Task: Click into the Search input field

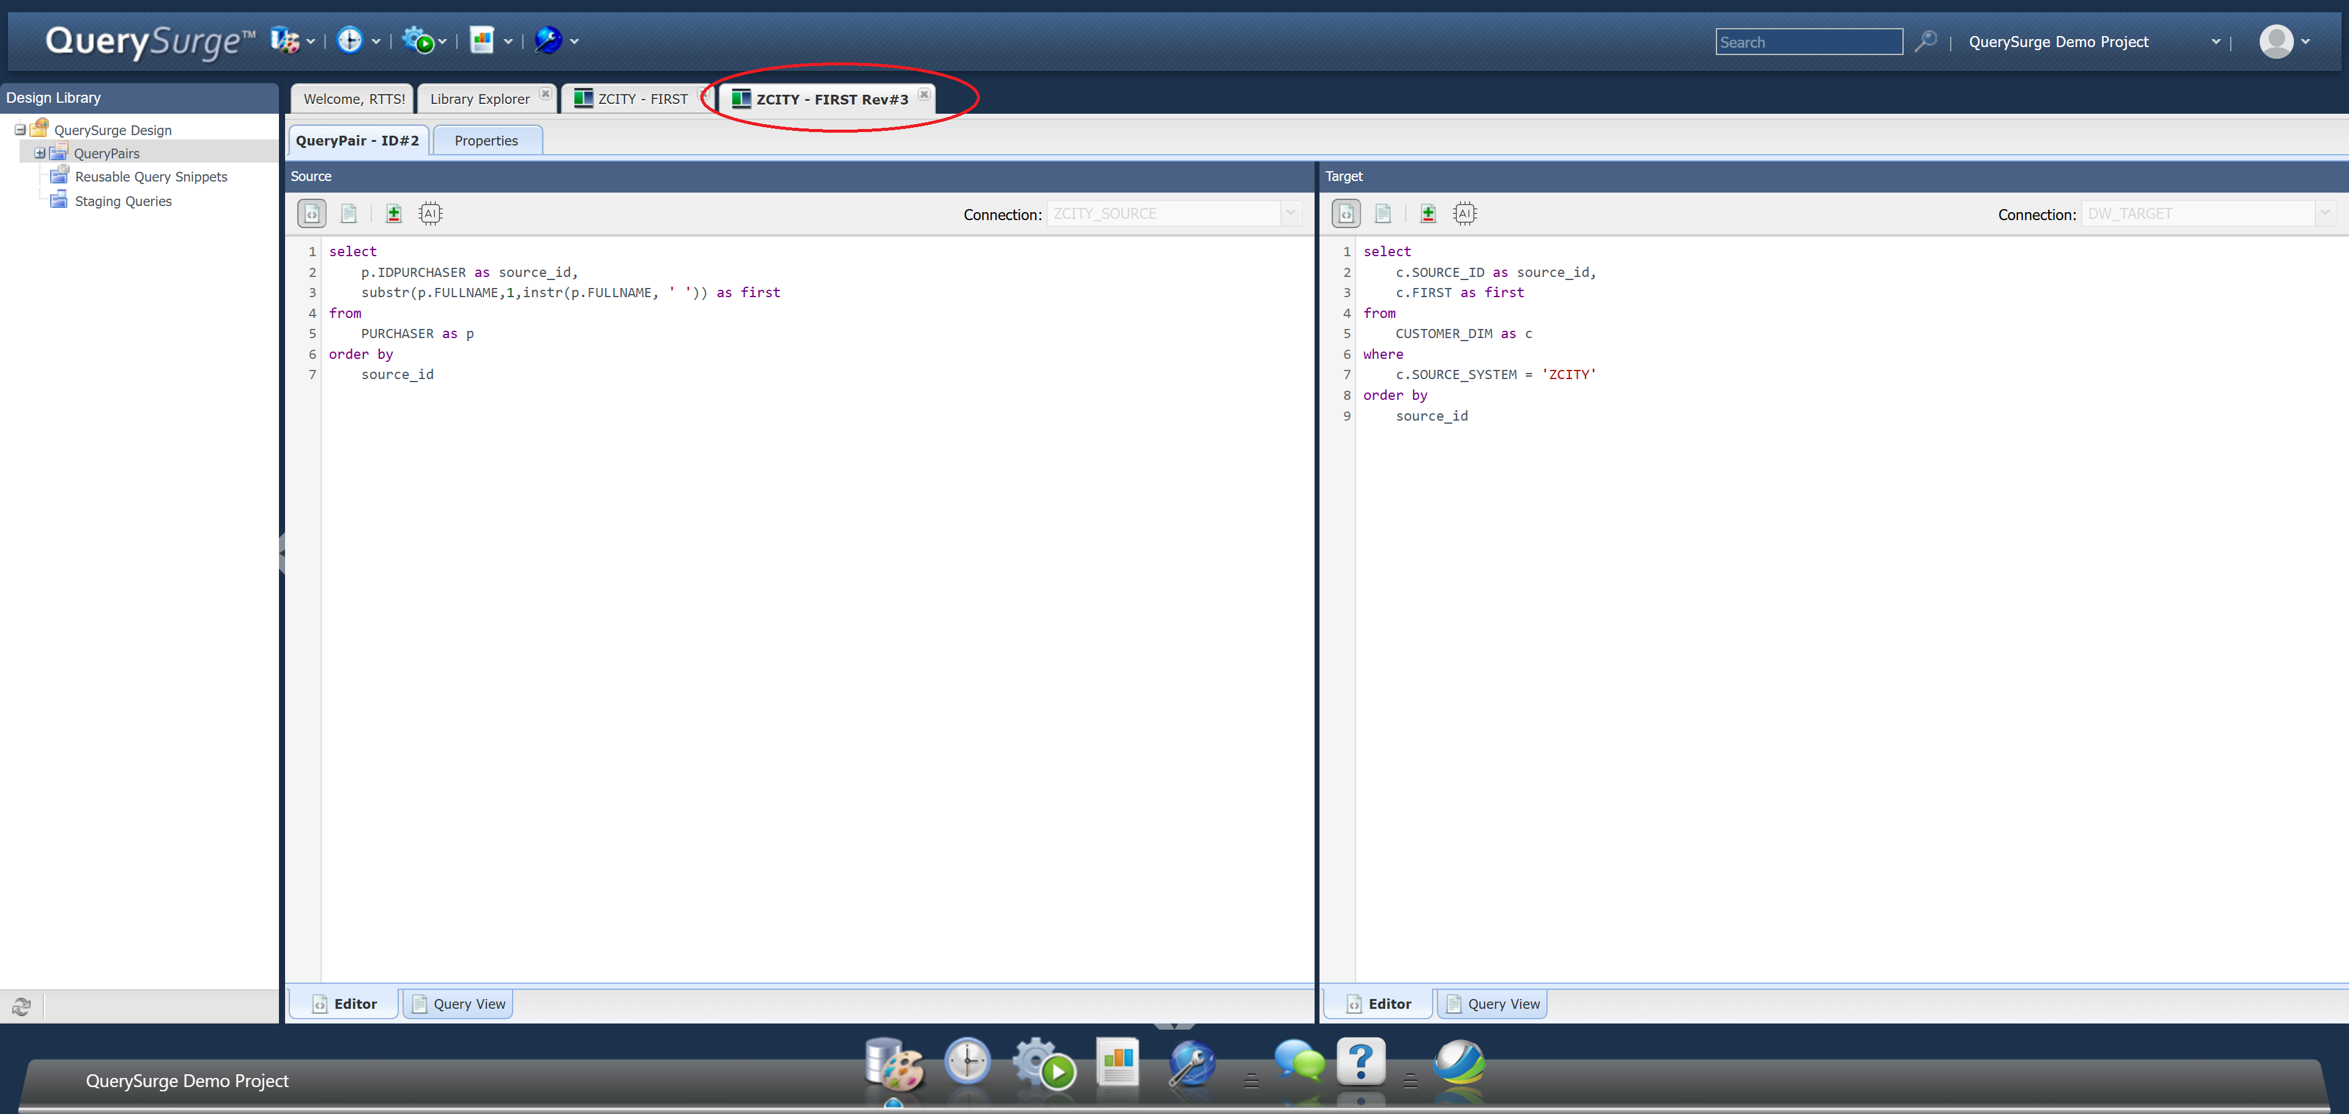Action: click(x=1809, y=42)
